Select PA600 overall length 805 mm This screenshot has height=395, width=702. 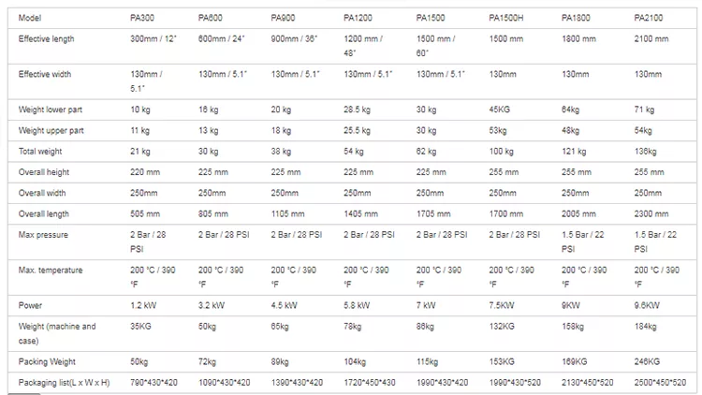click(213, 214)
